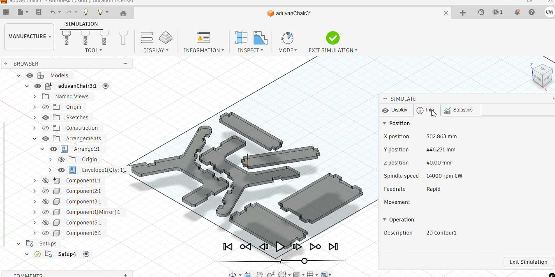This screenshot has width=555, height=277.
Task: Select the SIMULATION ribbon tab
Action: pyautogui.click(x=81, y=24)
